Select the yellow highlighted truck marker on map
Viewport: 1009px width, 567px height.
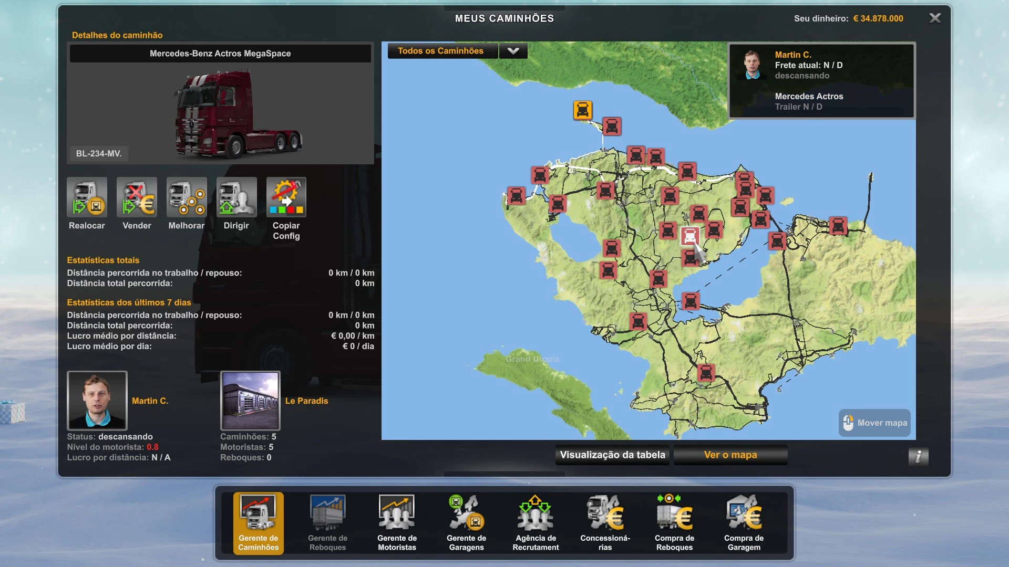pyautogui.click(x=582, y=110)
